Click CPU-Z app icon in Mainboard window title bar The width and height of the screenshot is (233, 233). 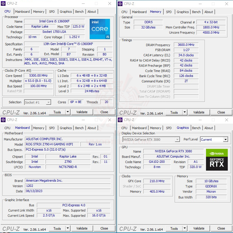tap(3, 120)
